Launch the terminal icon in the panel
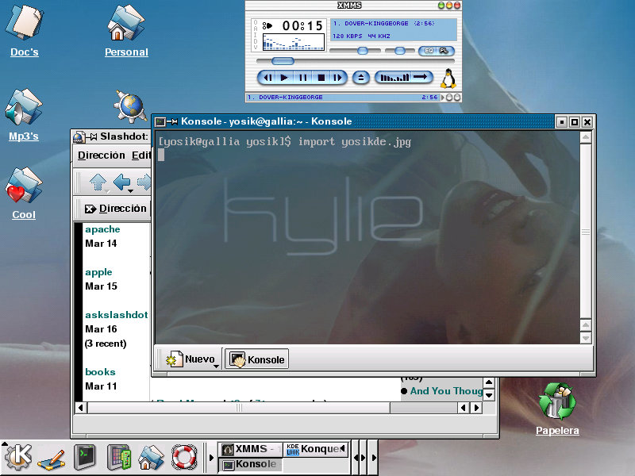Viewport: 635px width, 476px height. (x=85, y=458)
